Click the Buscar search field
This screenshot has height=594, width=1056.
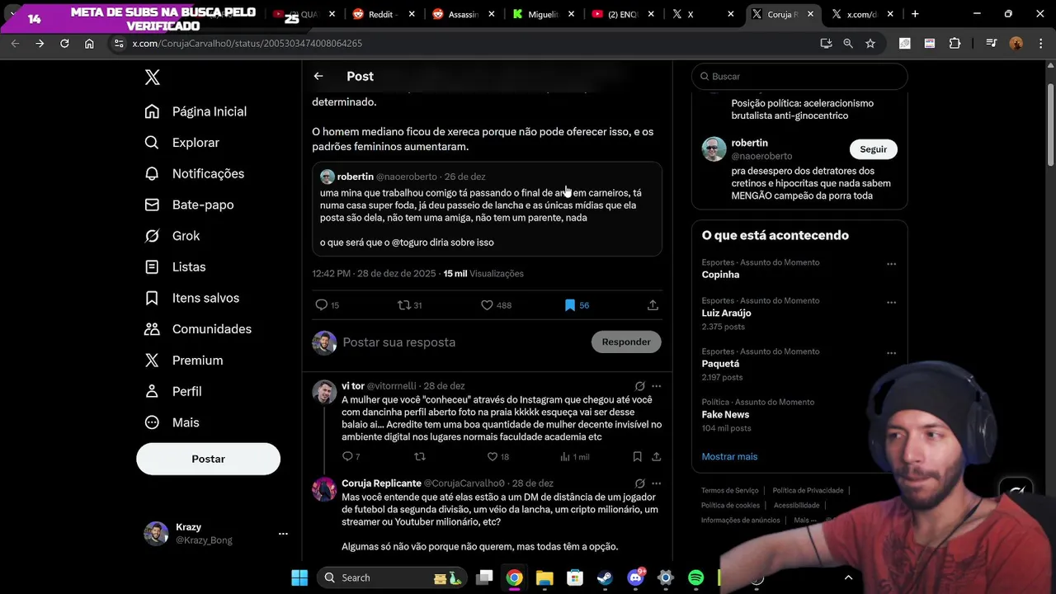799,76
